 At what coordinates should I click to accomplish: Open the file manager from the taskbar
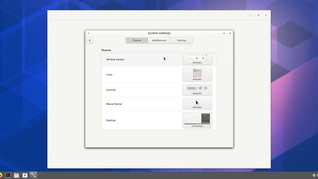click(16, 175)
